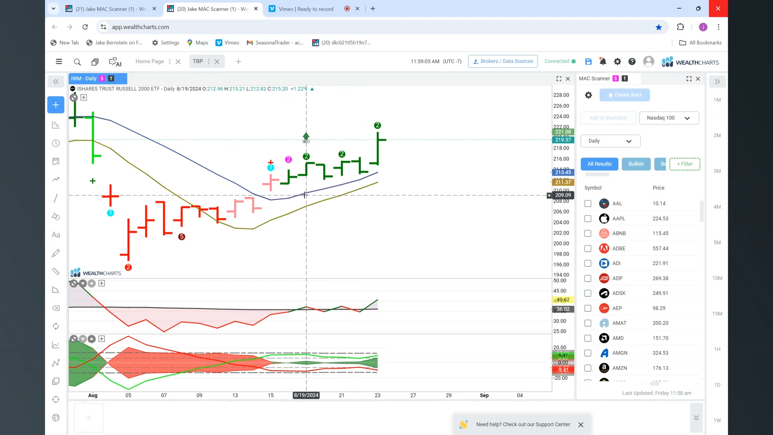773x435 pixels.
Task: Click the Create Alert button
Action: [x=624, y=95]
